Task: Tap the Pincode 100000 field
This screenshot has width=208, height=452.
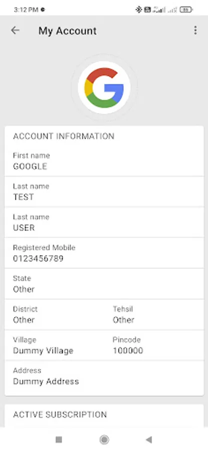Action: pos(154,346)
